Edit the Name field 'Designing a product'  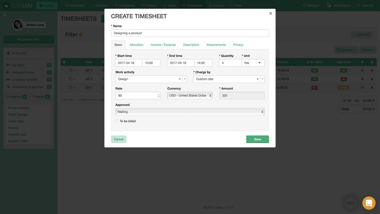190,33
